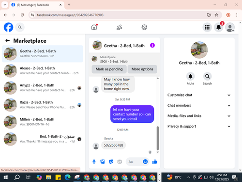242x182 pixels.
Task: Open Sticky Notes from taskbar
Action: point(58,177)
